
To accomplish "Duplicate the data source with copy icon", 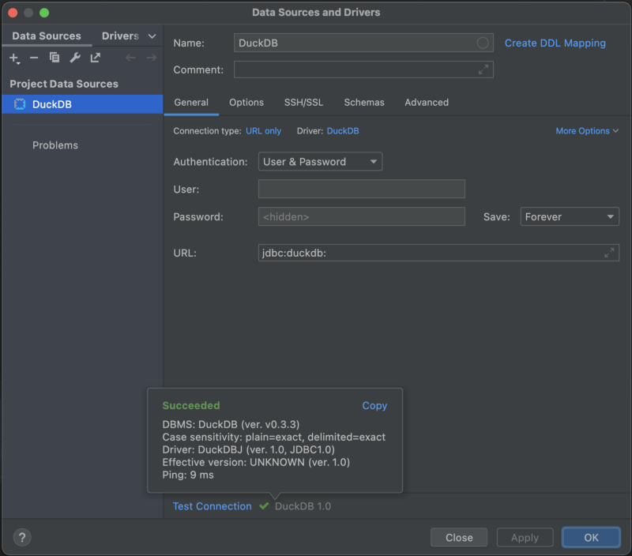I will point(55,58).
